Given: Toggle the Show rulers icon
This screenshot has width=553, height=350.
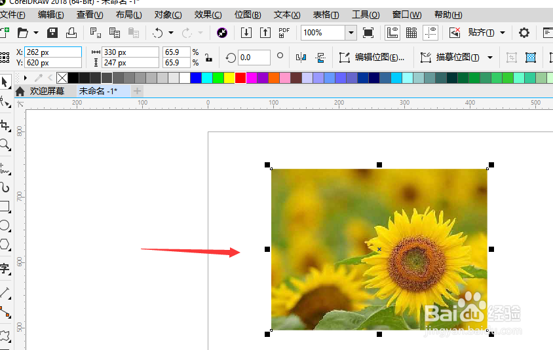Looking at the screenshot, I should pos(392,33).
